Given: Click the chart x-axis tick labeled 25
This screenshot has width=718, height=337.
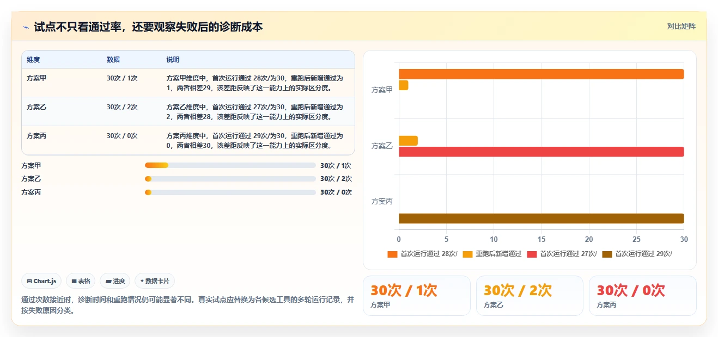Looking at the screenshot, I should click(636, 239).
